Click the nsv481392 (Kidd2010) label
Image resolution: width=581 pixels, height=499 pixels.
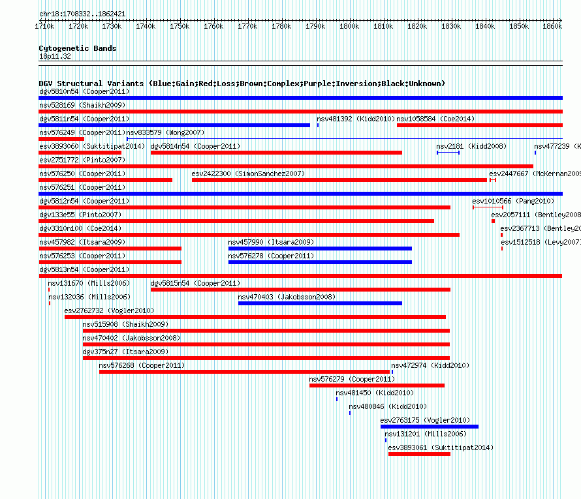click(x=356, y=119)
